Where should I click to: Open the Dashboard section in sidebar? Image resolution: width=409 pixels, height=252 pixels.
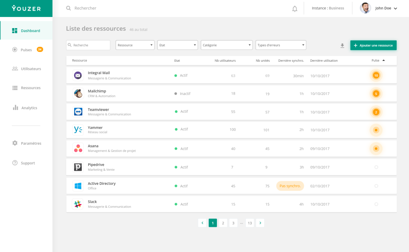(x=28, y=30)
